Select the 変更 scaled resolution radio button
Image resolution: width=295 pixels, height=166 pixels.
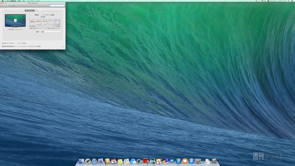(x=41, y=17)
